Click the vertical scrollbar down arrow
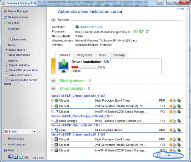 pyautogui.click(x=187, y=158)
